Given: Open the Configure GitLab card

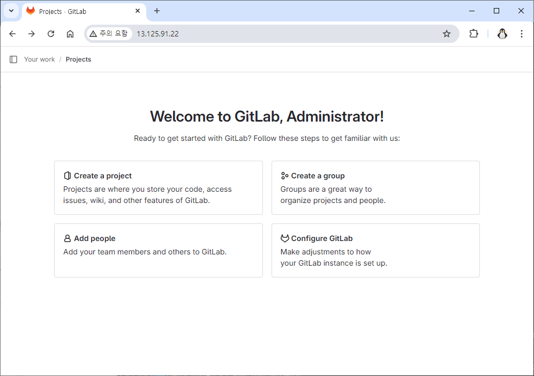Looking at the screenshot, I should click(x=375, y=250).
